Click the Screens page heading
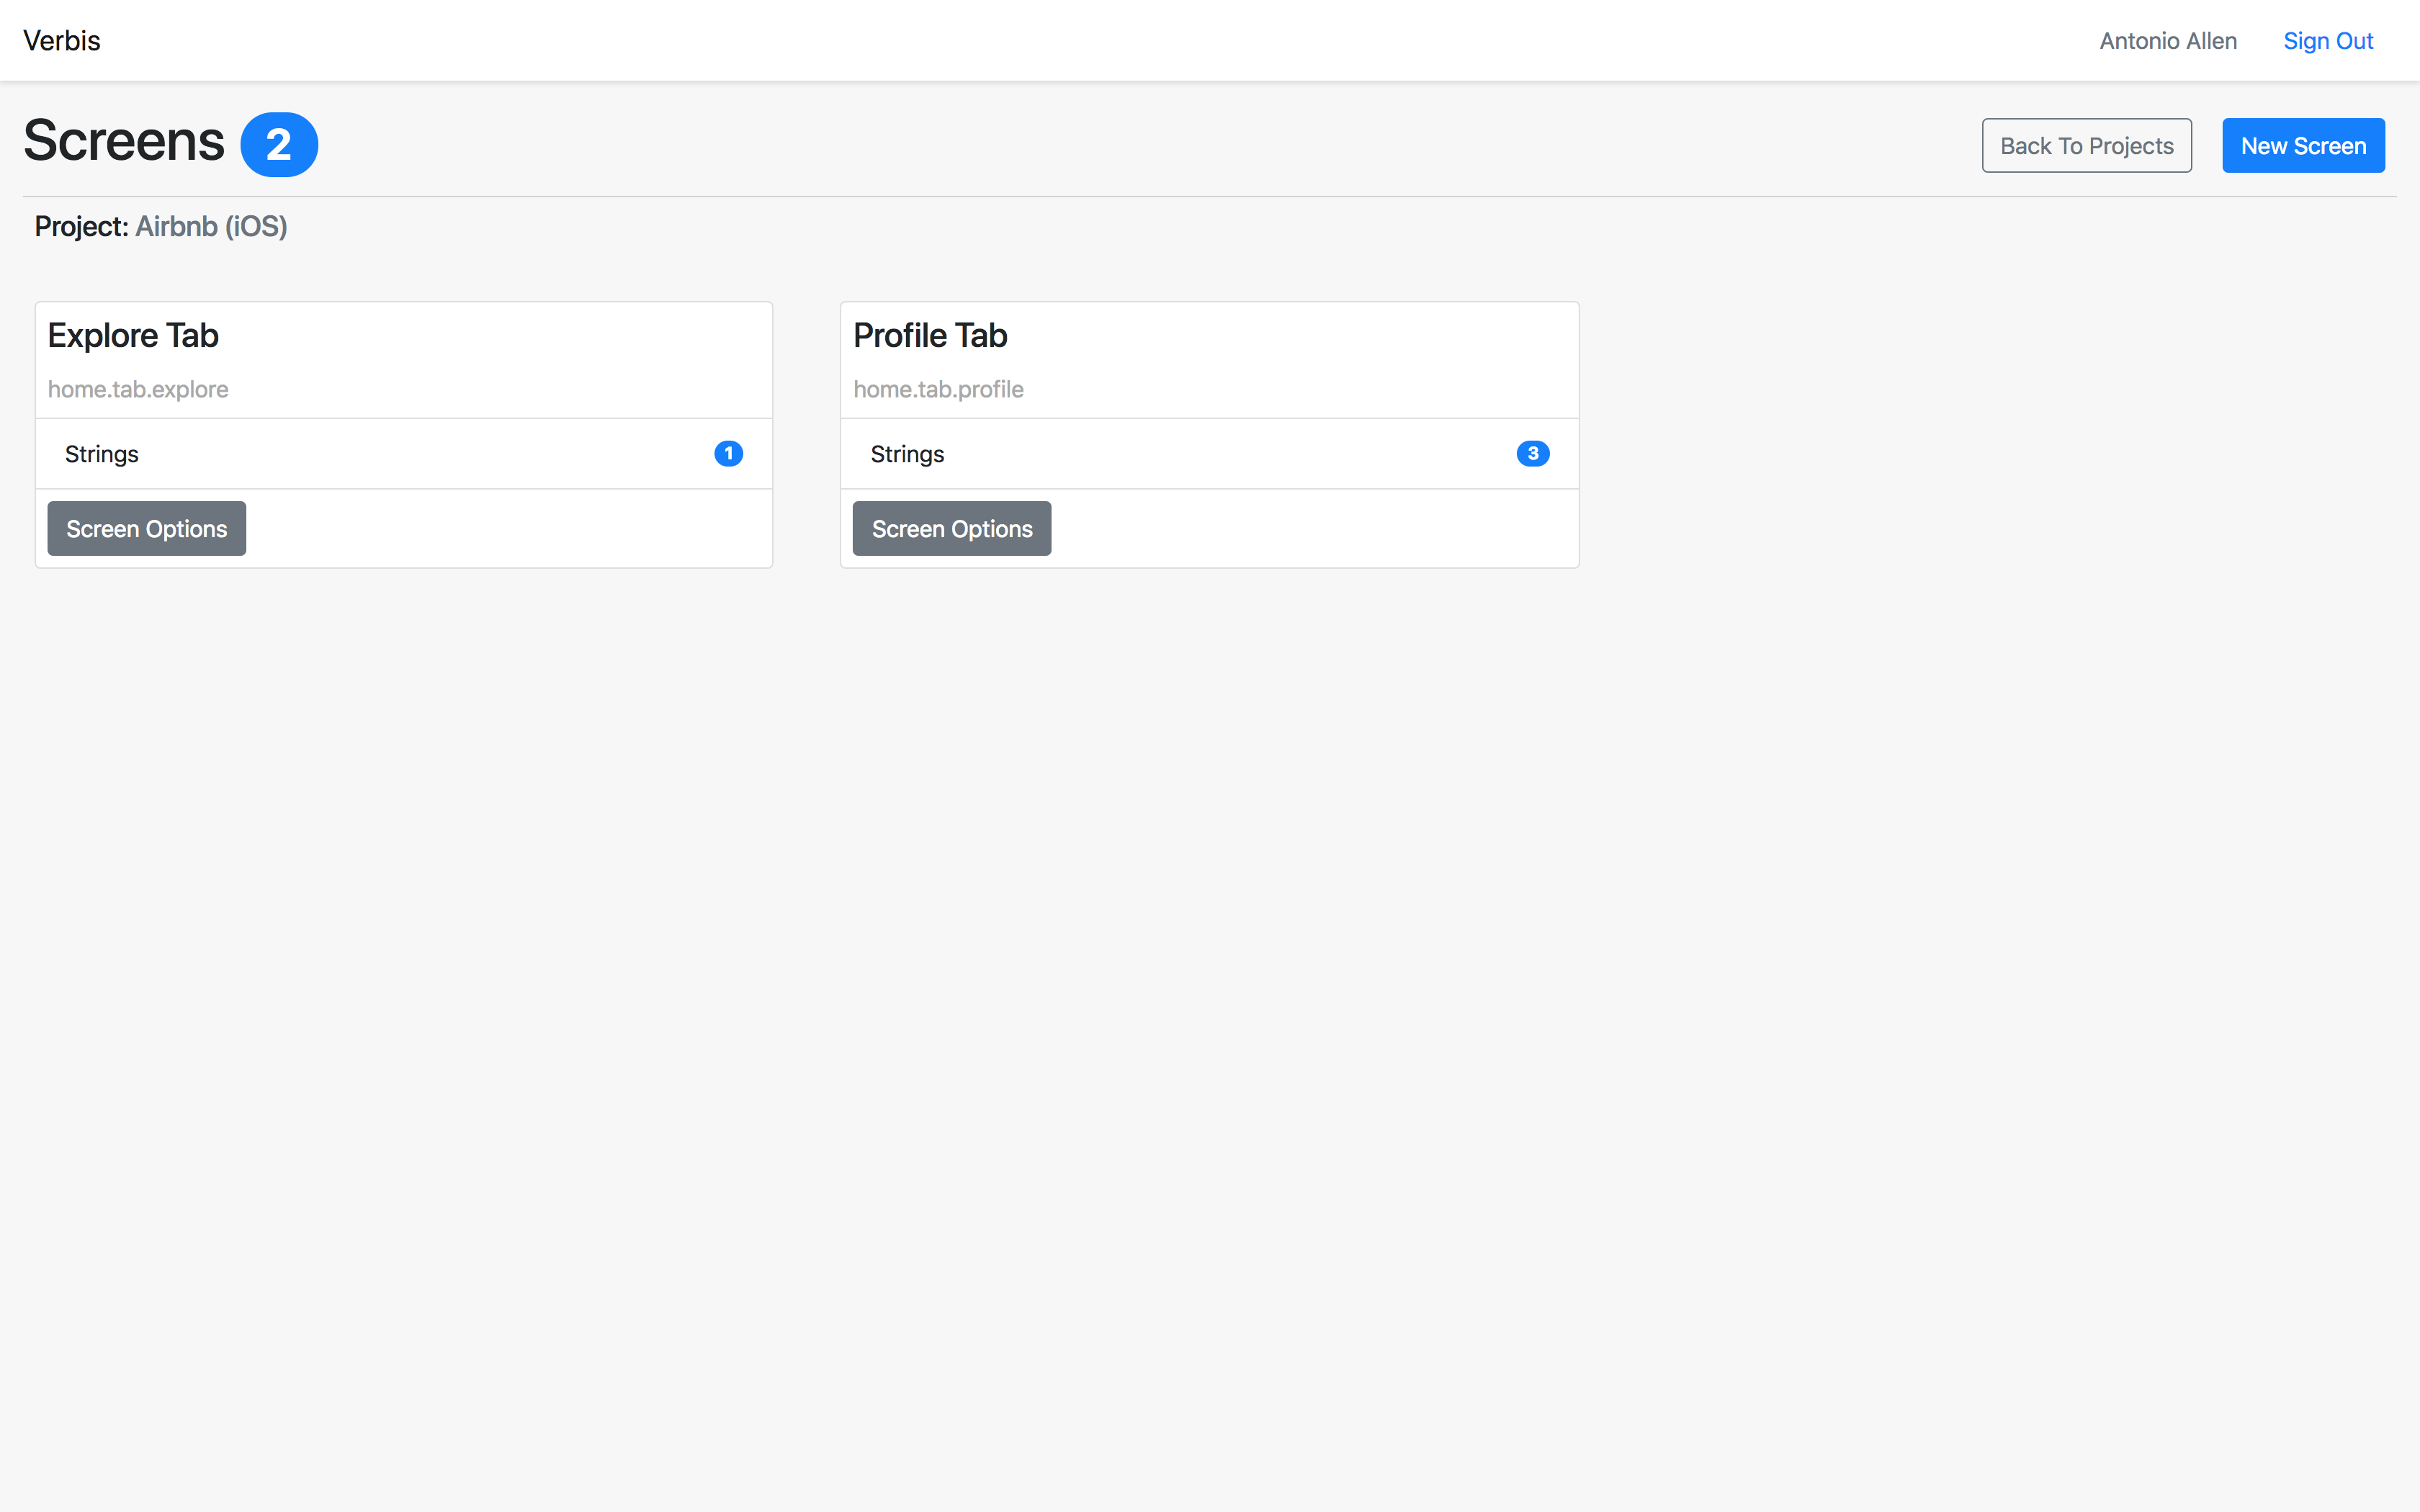2420x1512 pixels. click(124, 141)
